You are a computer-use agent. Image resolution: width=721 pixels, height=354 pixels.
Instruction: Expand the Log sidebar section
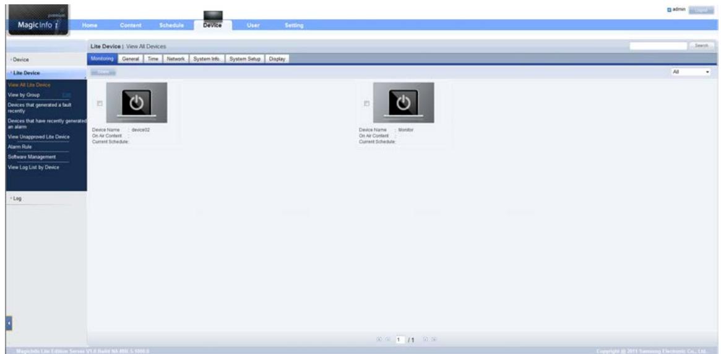[x=46, y=198]
